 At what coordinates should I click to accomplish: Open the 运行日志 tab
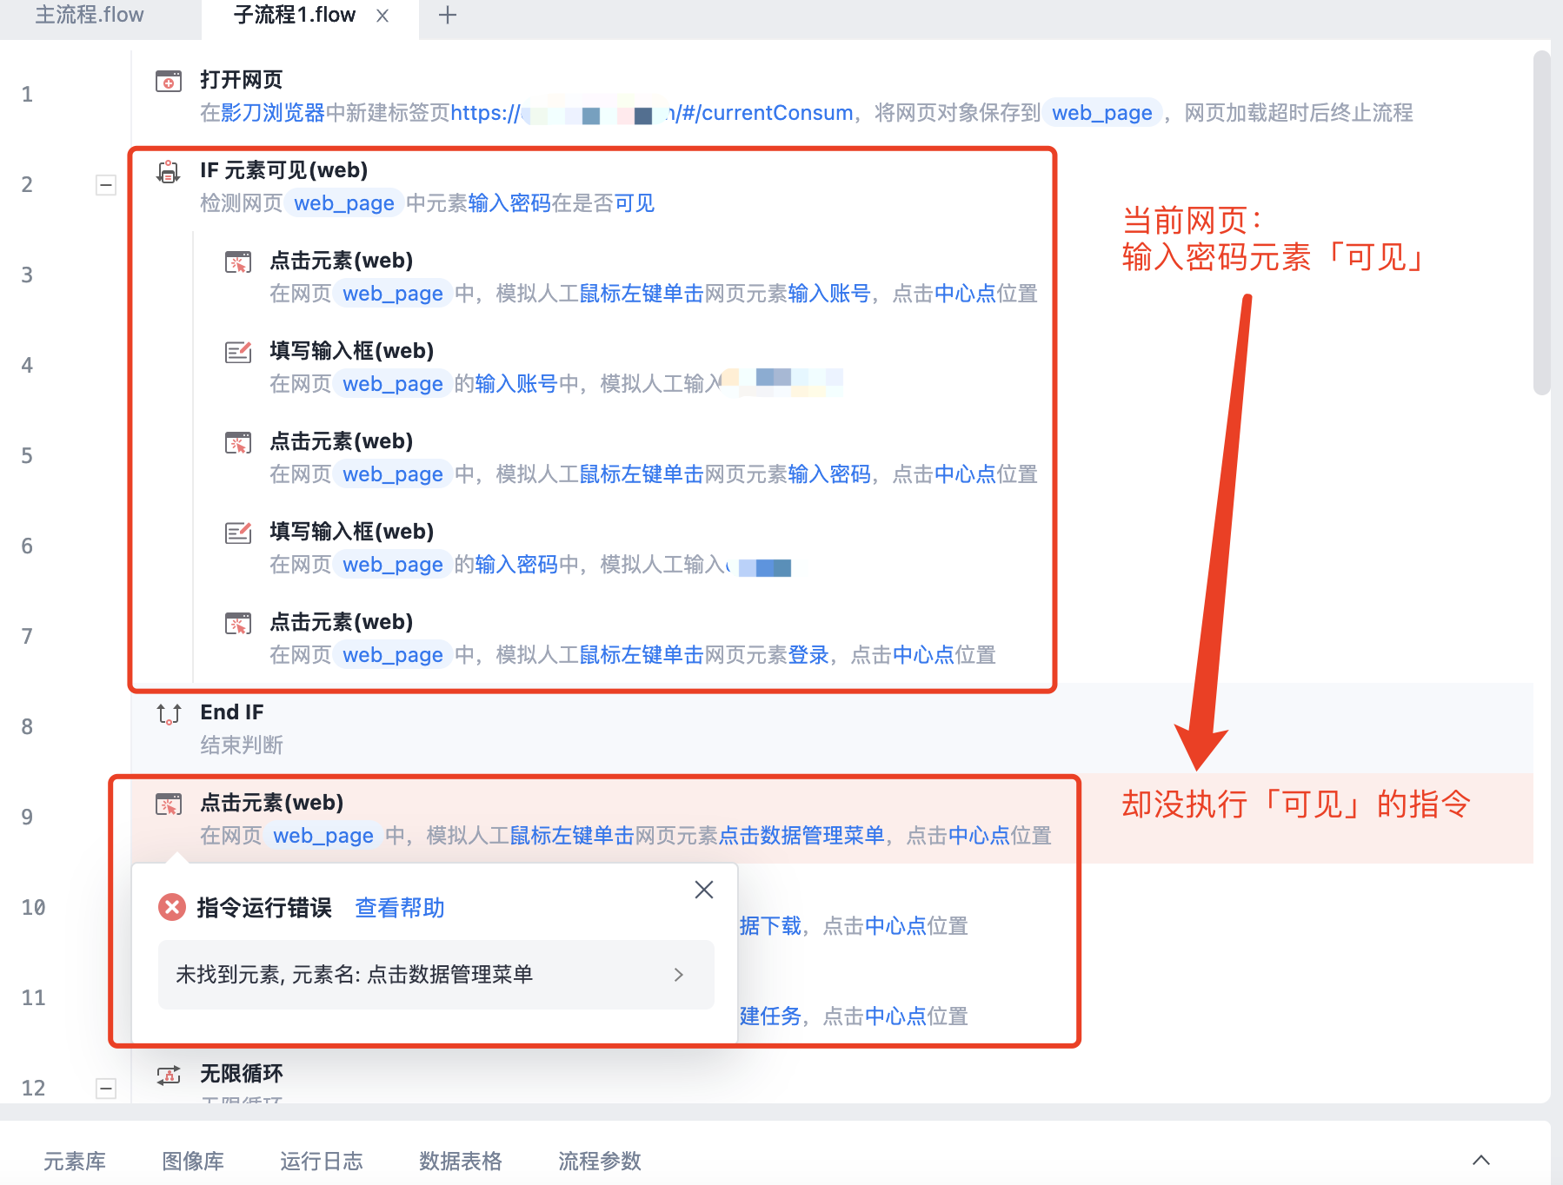tap(321, 1161)
